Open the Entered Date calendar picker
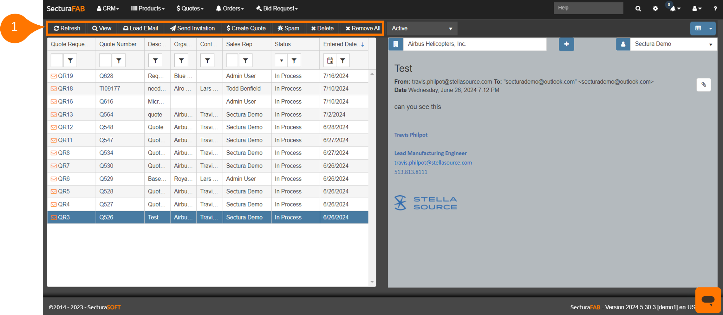The height and width of the screenshot is (315, 723). point(330,60)
